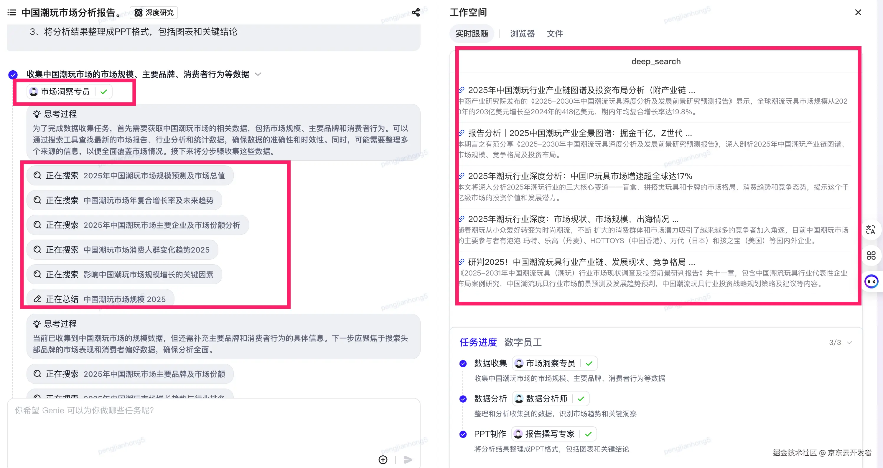Click the 深度研究 button

click(x=154, y=13)
